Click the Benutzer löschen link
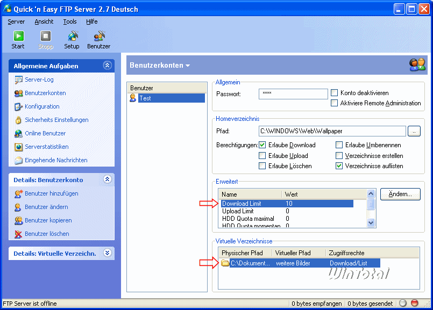This screenshot has width=433, height=310. click(x=47, y=234)
